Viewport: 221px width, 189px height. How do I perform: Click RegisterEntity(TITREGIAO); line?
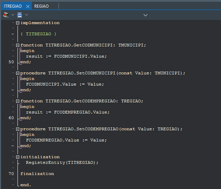62,162
